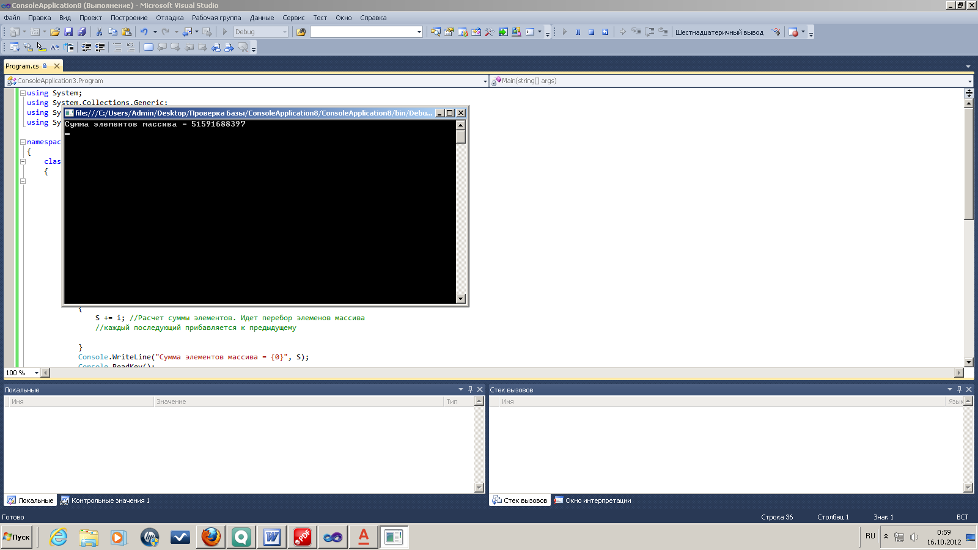The height and width of the screenshot is (550, 978).
Task: Open the Справка menu
Action: tap(373, 18)
